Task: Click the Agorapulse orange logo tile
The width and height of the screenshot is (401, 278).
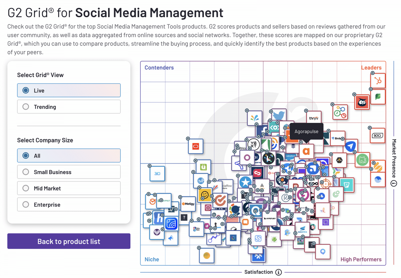Action: [306, 151]
